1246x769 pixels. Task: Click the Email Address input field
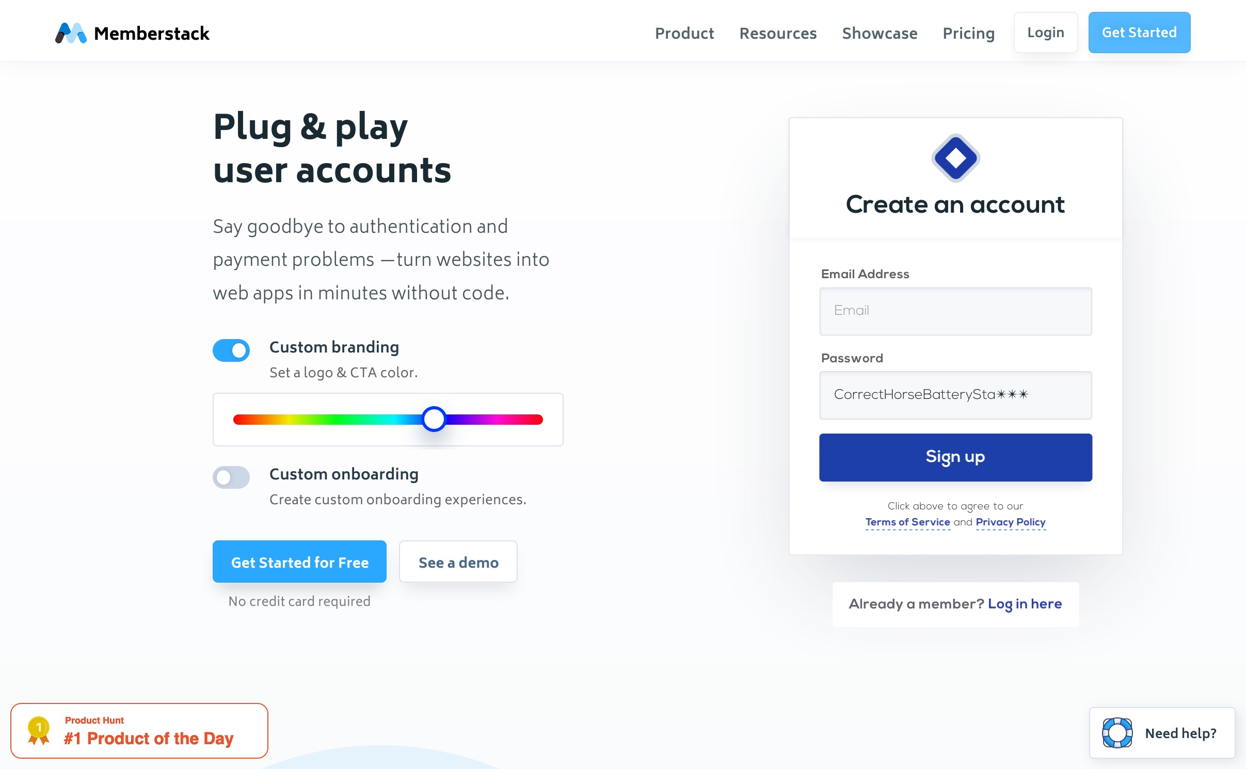[955, 310]
